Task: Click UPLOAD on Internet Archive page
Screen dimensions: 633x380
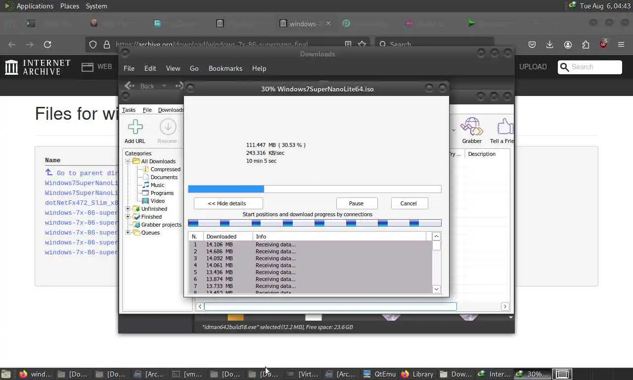Action: [533, 67]
